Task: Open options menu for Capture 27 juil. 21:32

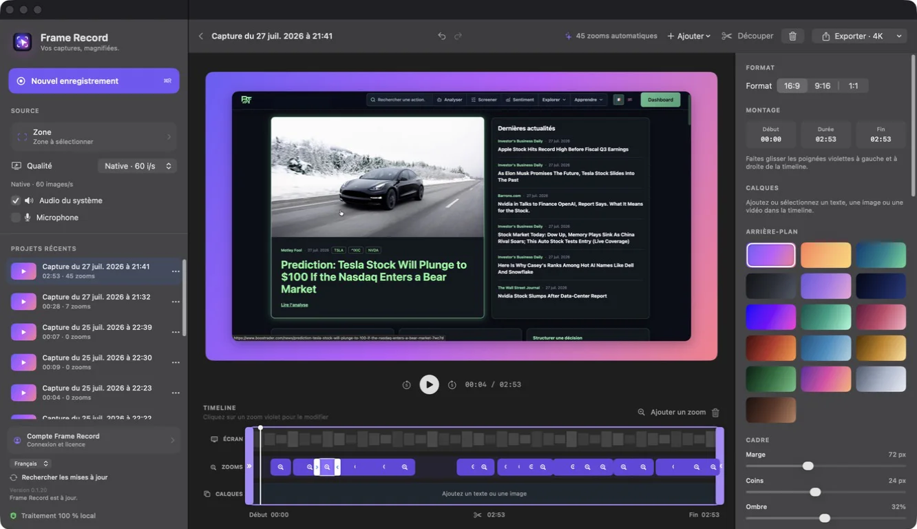Action: [x=176, y=302]
